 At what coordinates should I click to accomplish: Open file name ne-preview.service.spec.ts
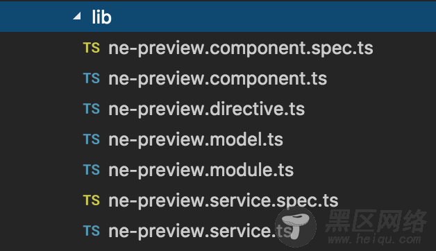click(x=224, y=201)
